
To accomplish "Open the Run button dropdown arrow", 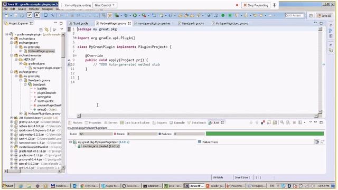I will click(x=139, y=15).
